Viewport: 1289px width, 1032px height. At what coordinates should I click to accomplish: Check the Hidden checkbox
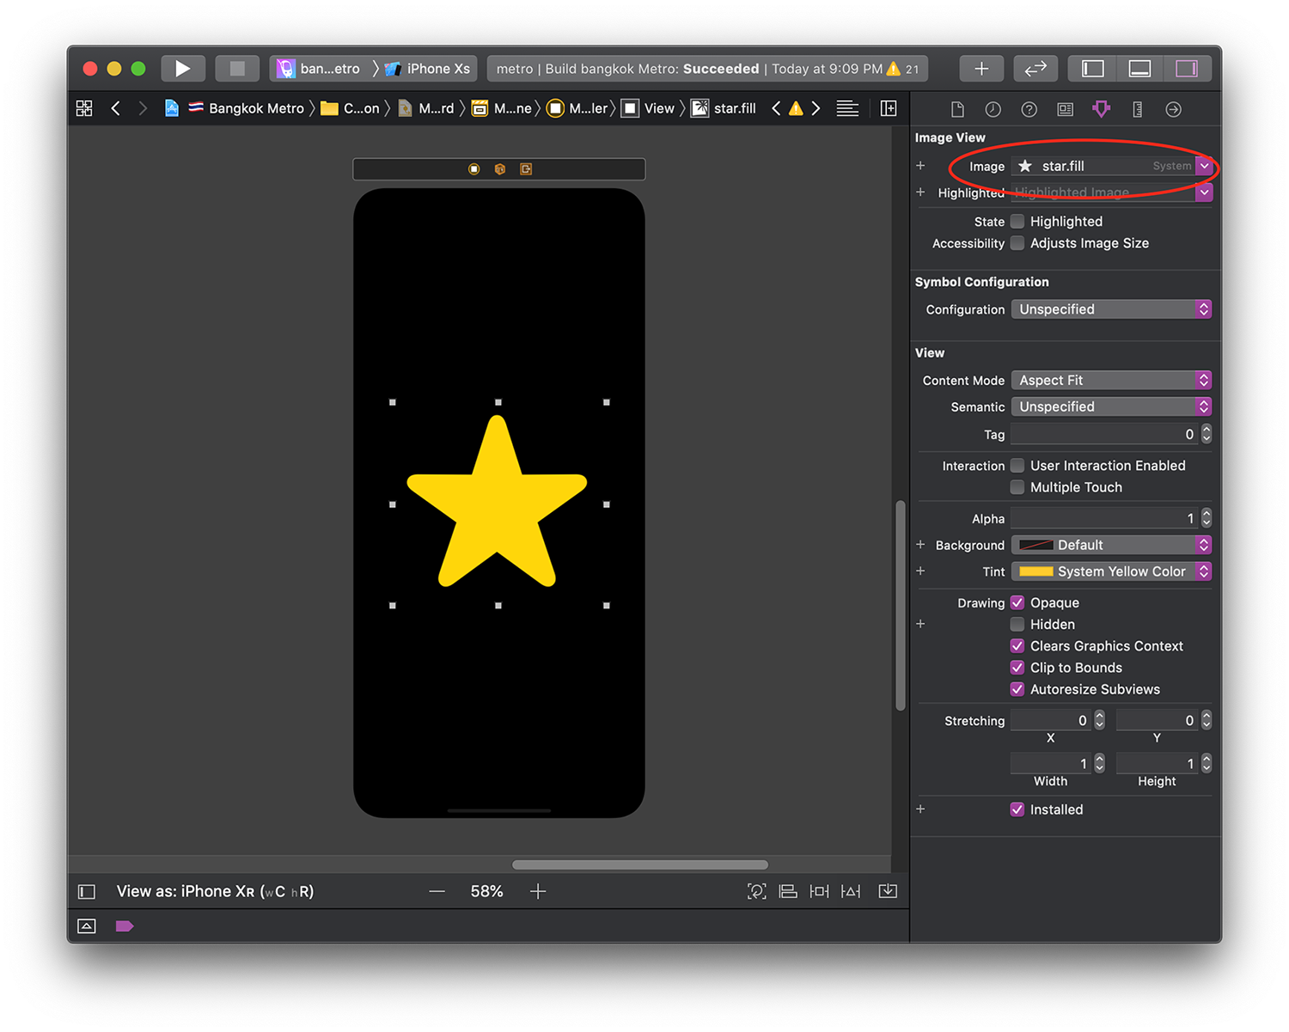(x=1017, y=625)
